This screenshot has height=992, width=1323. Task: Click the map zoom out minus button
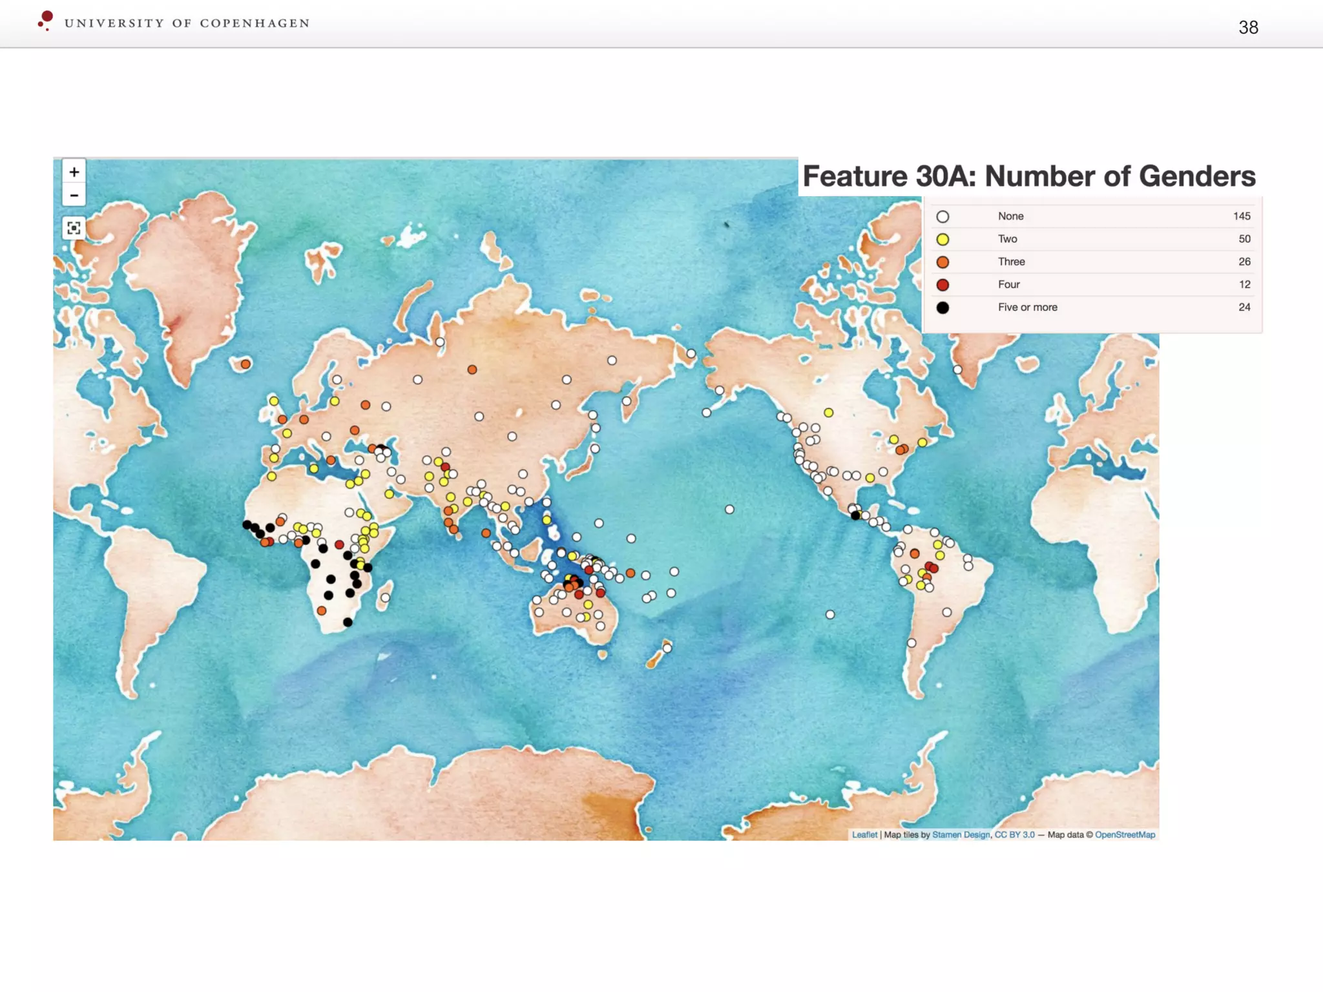[x=74, y=195]
